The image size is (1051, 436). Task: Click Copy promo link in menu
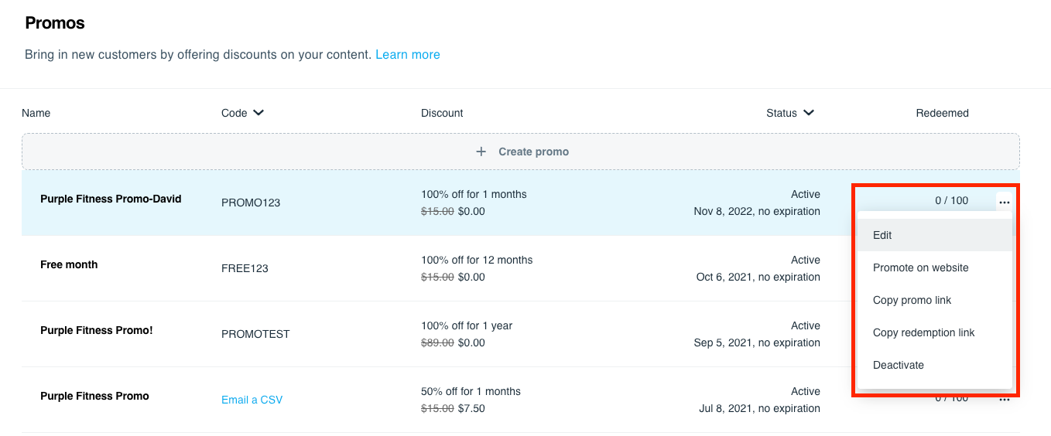coord(912,300)
